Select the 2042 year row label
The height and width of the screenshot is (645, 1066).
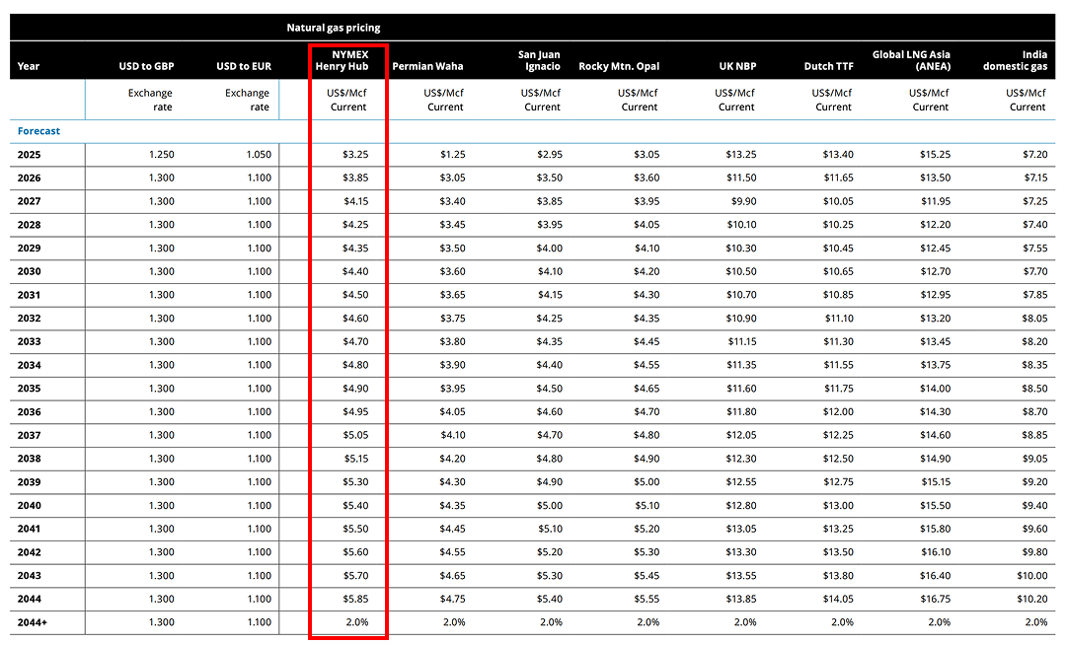30,552
